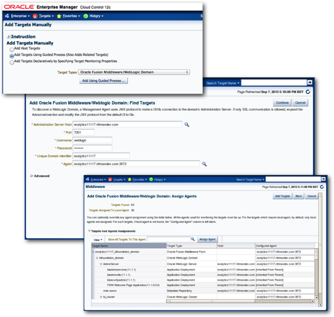
Task: Click the Save All Targets To This Agent field
Action: tap(169, 239)
